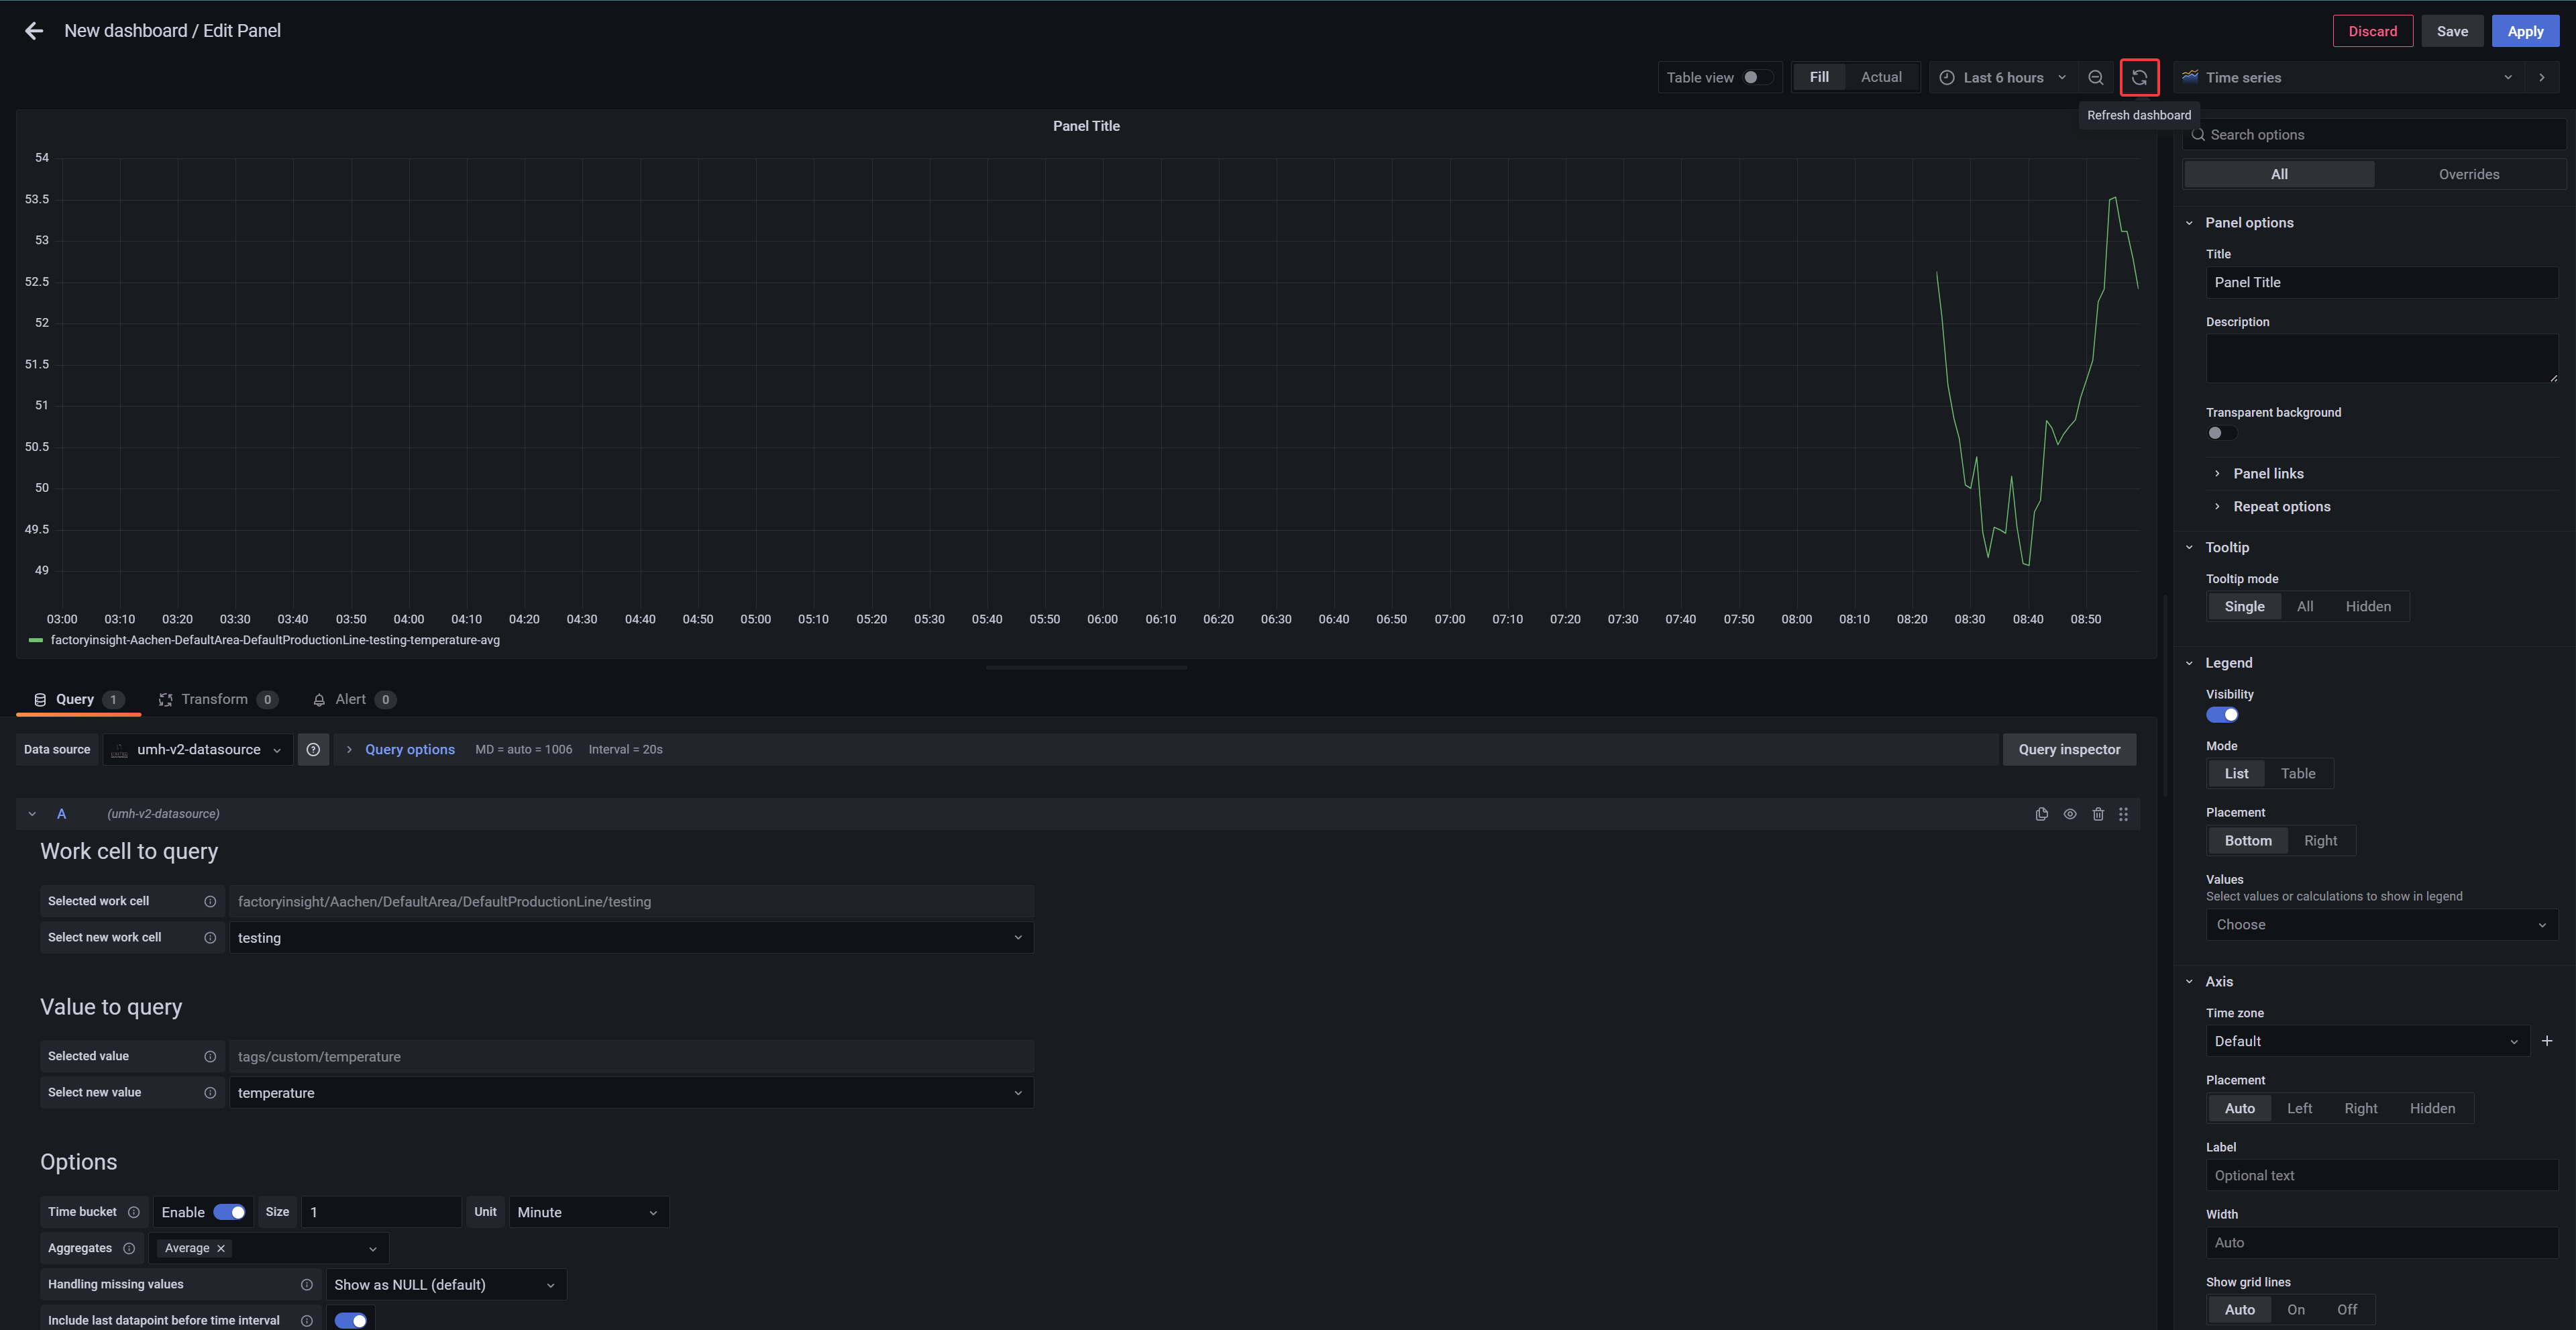
Task: Open Handling missing values dropdown
Action: click(446, 1284)
